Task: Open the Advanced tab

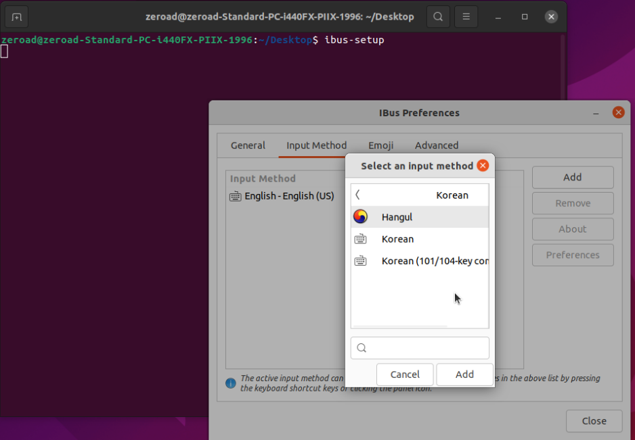Action: pyautogui.click(x=437, y=145)
